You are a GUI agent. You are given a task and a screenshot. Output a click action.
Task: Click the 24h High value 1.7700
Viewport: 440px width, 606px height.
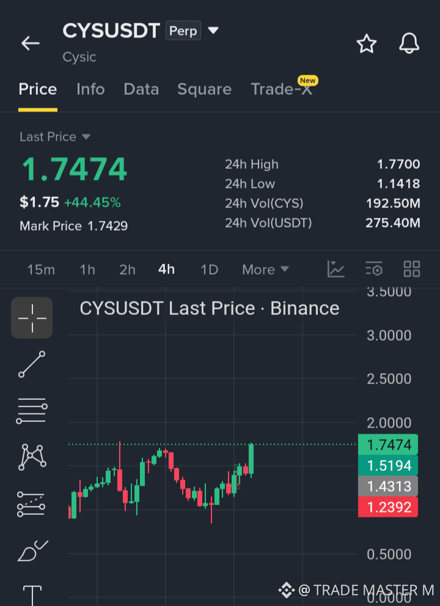pos(398,164)
